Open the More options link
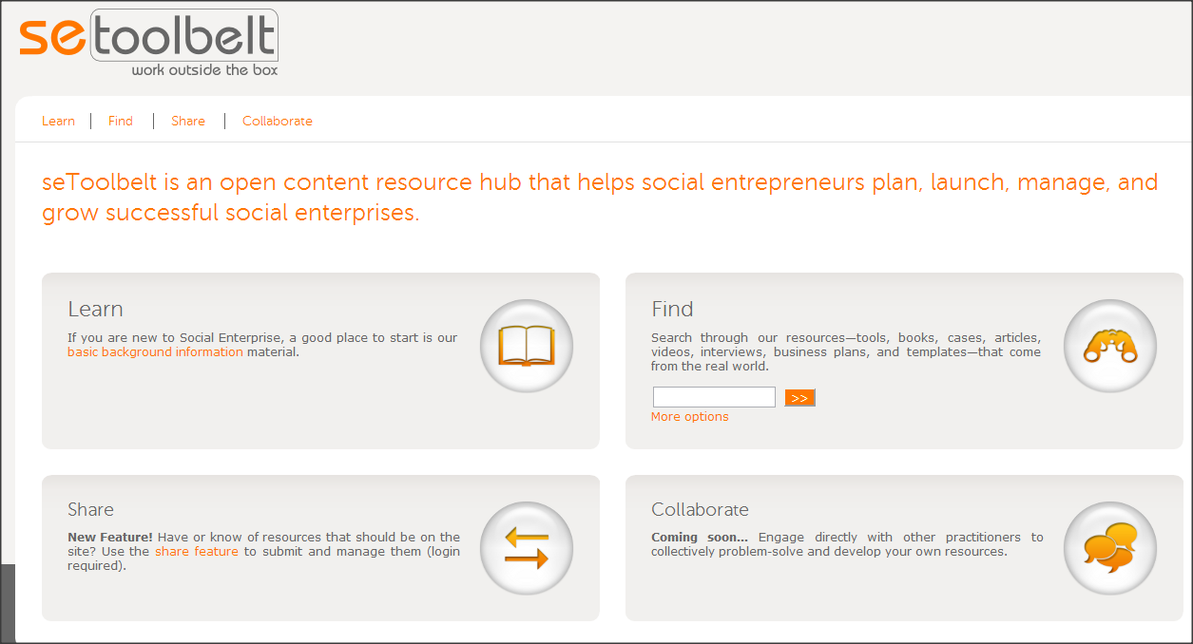The image size is (1193, 644). (690, 417)
